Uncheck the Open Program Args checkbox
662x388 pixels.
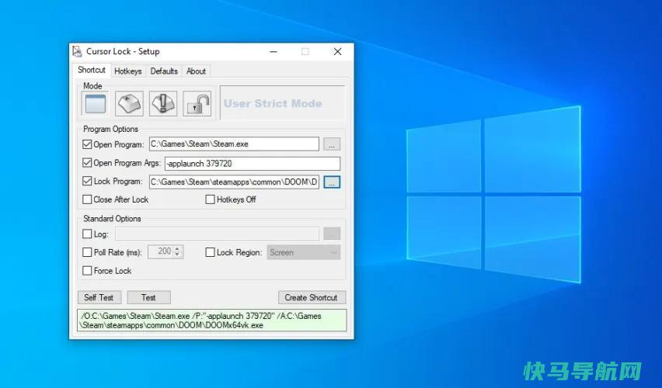coord(87,163)
